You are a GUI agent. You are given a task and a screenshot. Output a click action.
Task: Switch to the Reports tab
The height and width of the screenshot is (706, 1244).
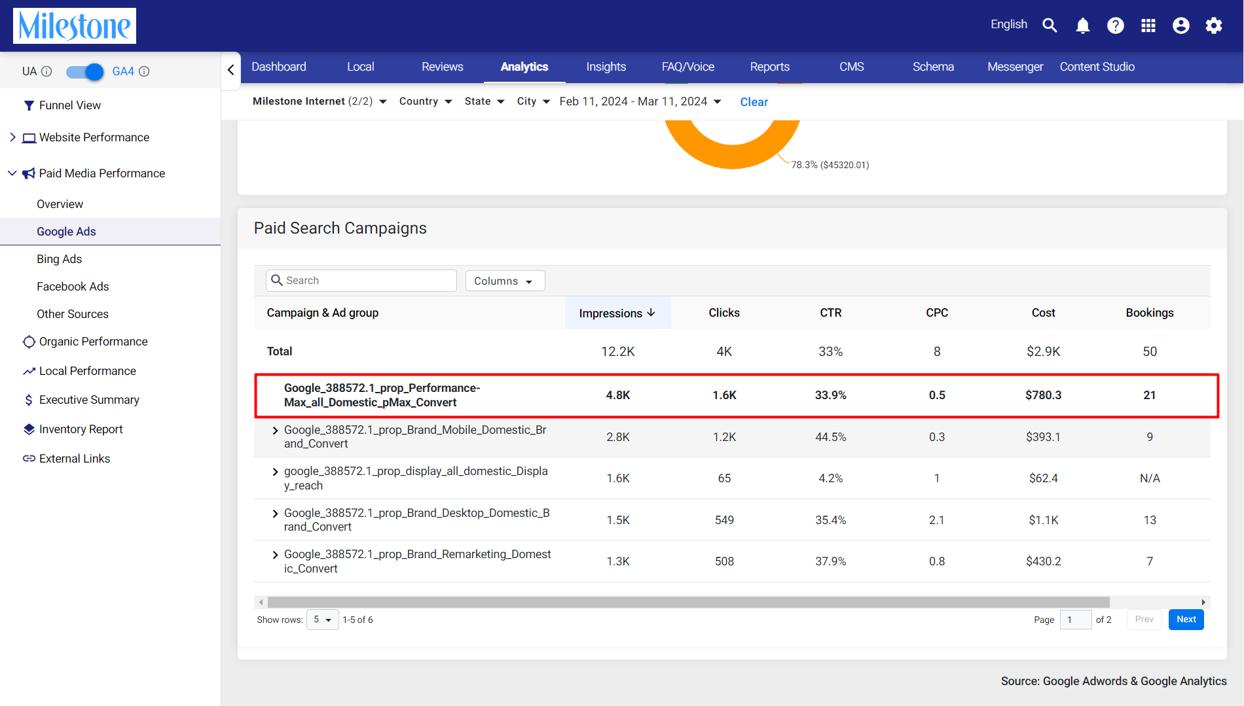tap(770, 67)
